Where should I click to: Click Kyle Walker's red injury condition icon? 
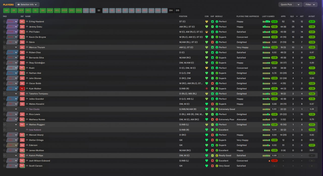[206, 89]
